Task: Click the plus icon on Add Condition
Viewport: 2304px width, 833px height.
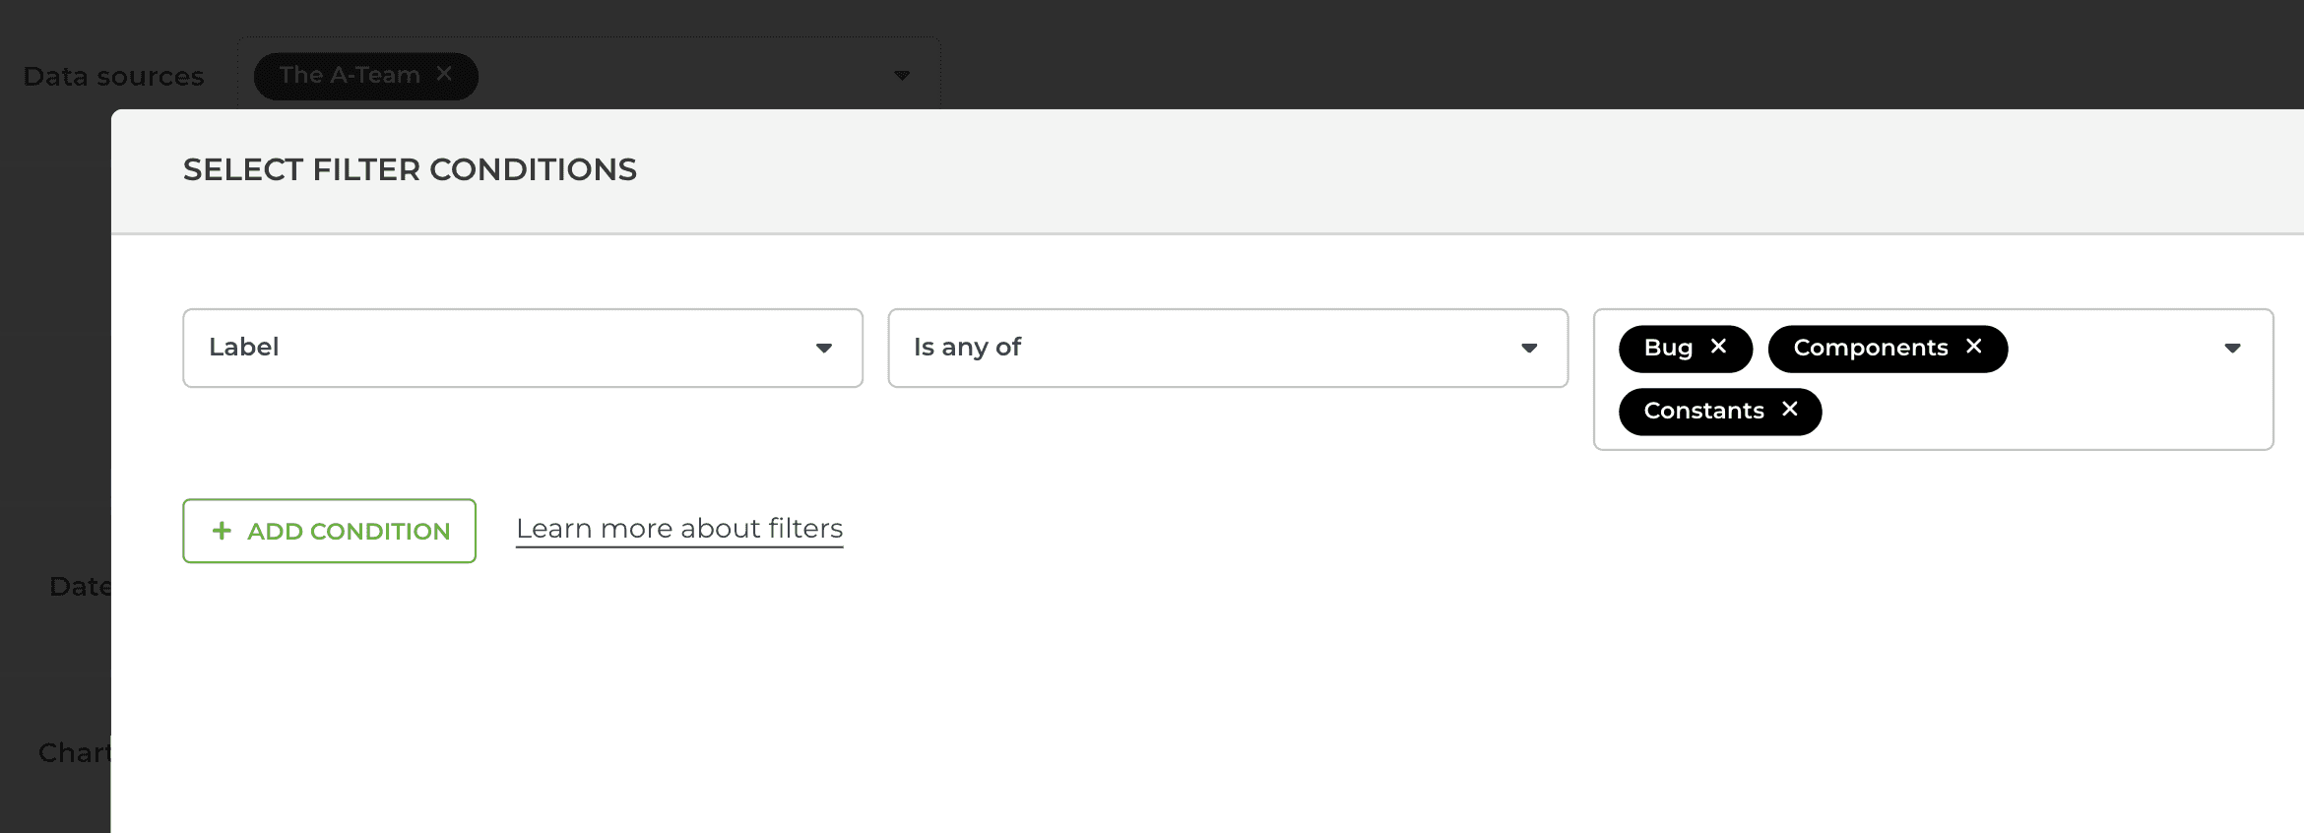Action: pyautogui.click(x=222, y=531)
